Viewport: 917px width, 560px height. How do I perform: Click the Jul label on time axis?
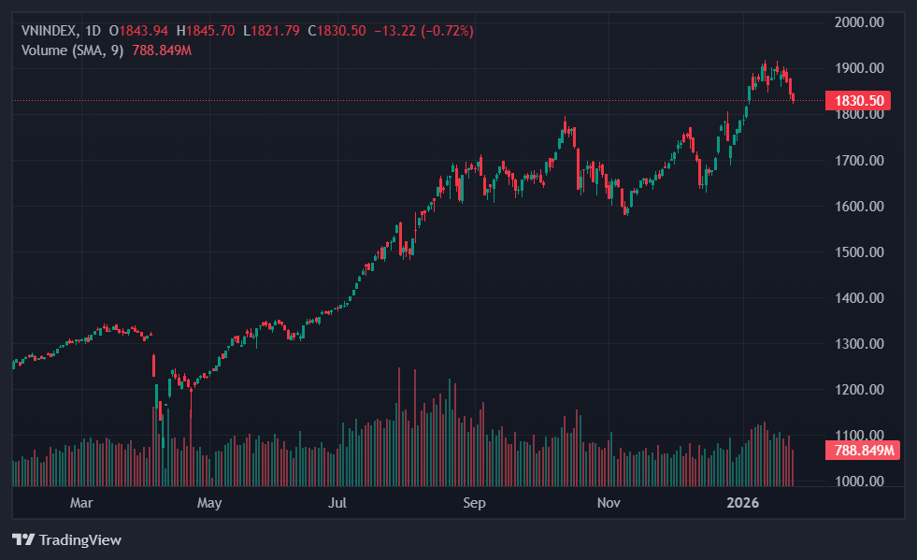pos(337,503)
